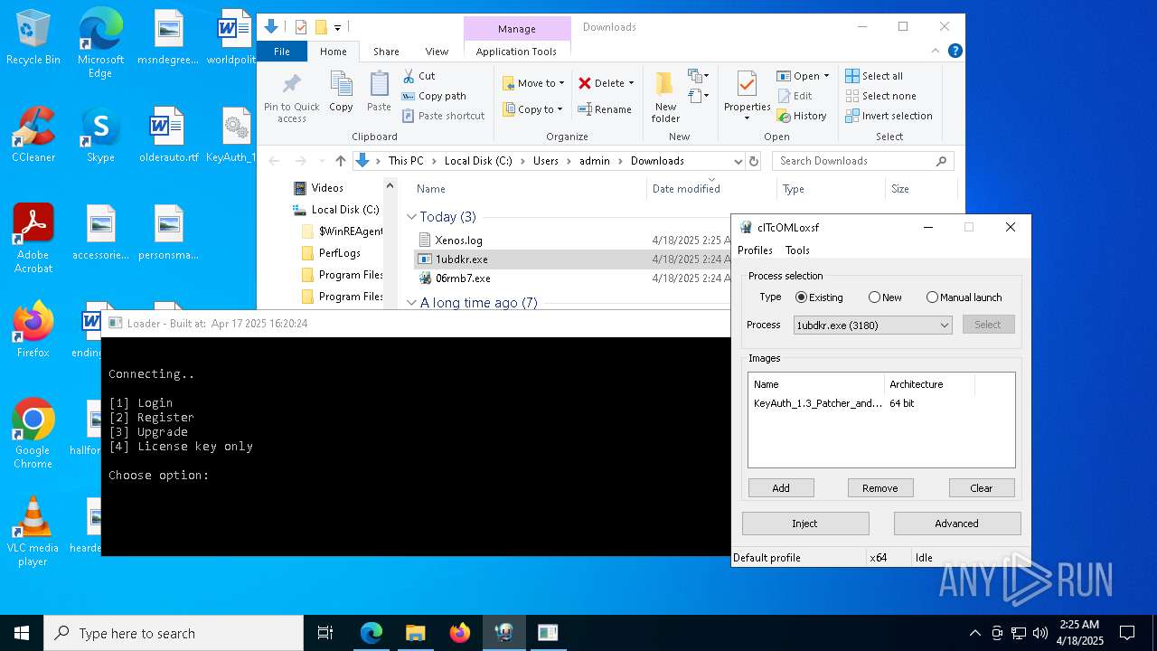Select the Skype desktop shortcut

tap(100, 136)
